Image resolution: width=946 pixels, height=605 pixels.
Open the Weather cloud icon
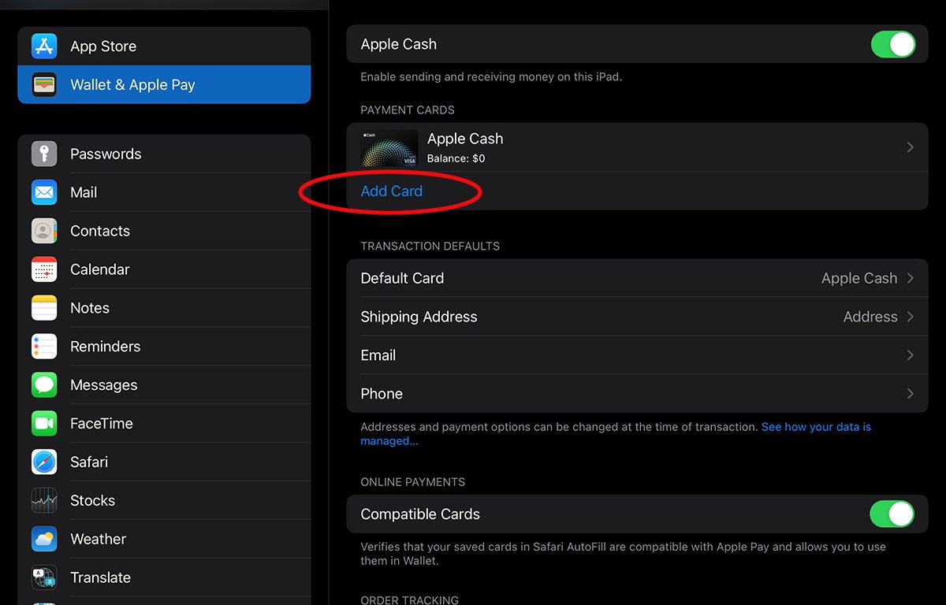click(x=44, y=539)
